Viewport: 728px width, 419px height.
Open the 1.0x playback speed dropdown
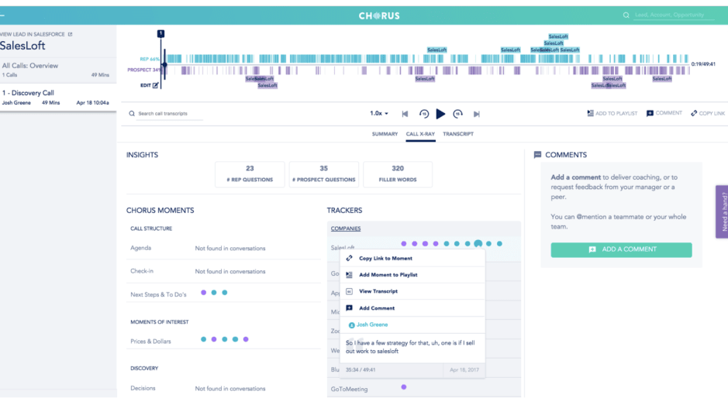[379, 113]
